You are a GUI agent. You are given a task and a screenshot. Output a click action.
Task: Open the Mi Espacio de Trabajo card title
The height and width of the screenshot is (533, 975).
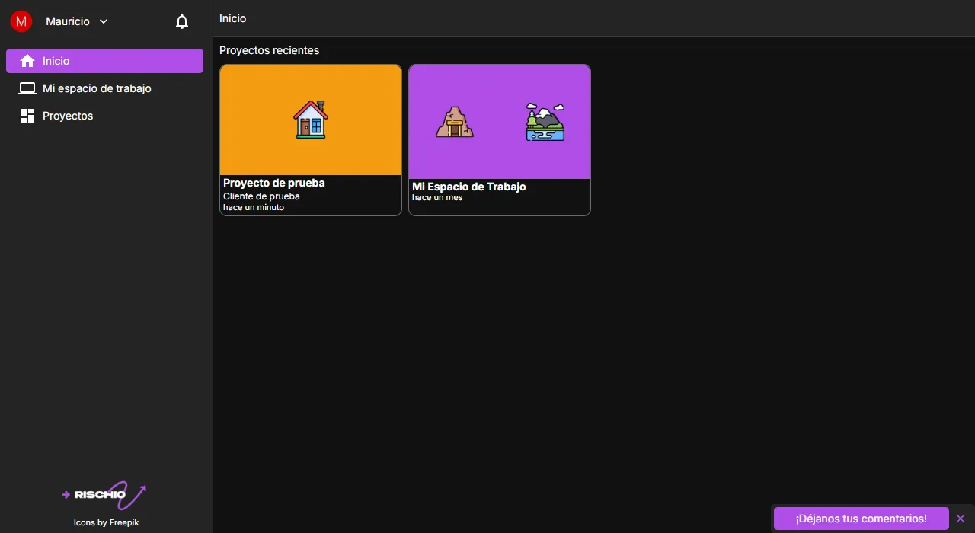[x=468, y=187]
